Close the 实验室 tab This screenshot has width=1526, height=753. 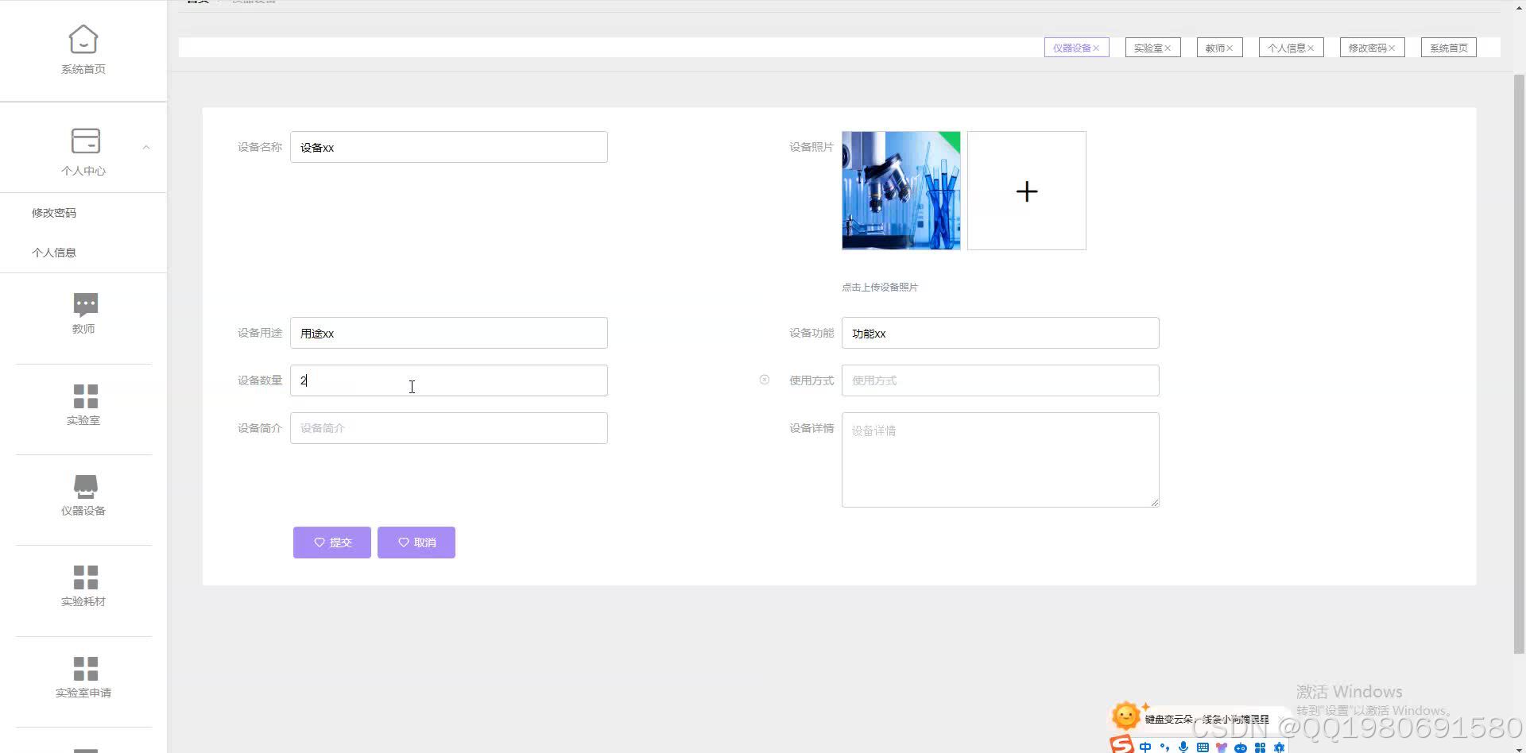click(1168, 48)
